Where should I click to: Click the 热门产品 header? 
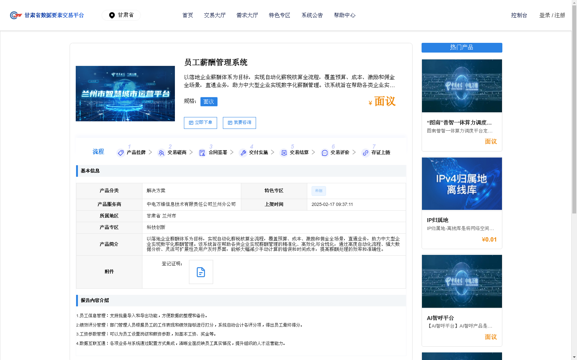(462, 48)
